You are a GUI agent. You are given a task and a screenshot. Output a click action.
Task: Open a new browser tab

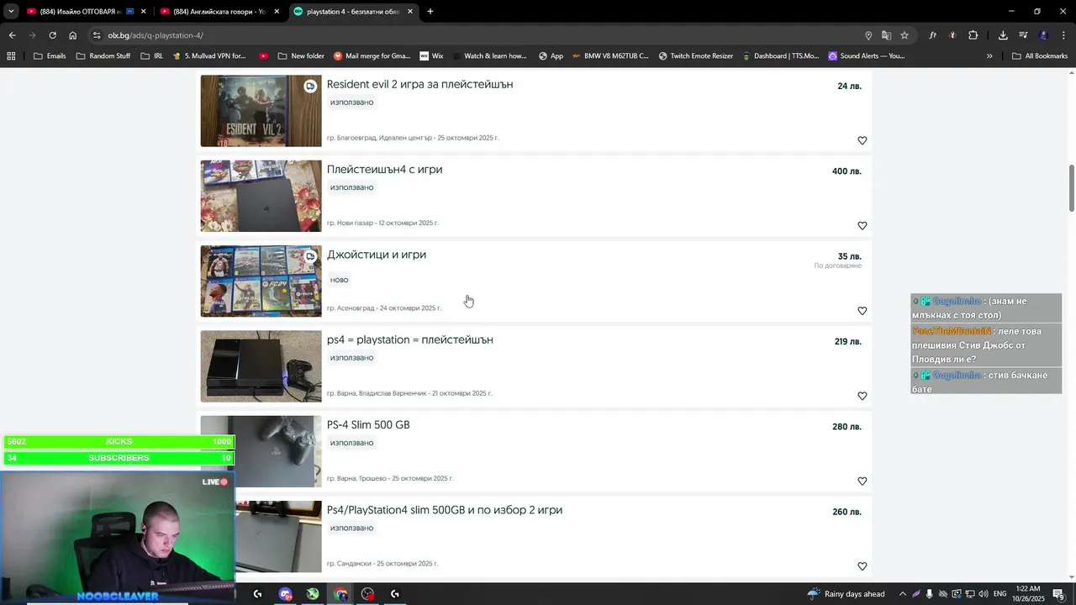(430, 12)
